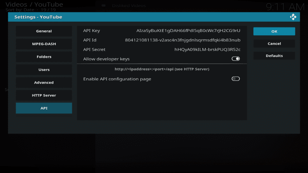The image size is (308, 173).
Task: Open the Advanced settings section
Action: [44, 82]
